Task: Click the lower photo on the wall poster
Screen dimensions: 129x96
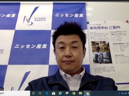Action: [x=102, y=58]
